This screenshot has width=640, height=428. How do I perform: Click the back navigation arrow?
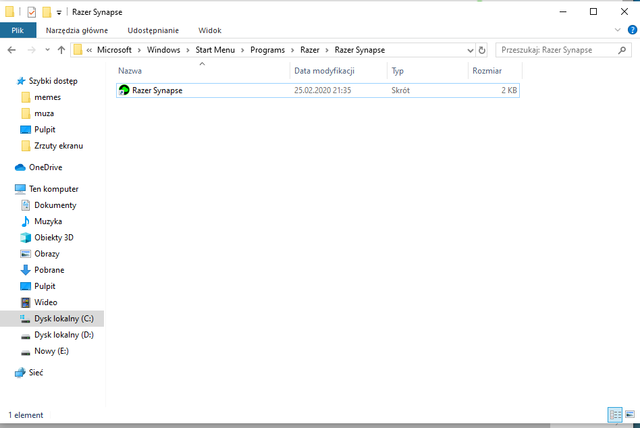pyautogui.click(x=11, y=50)
